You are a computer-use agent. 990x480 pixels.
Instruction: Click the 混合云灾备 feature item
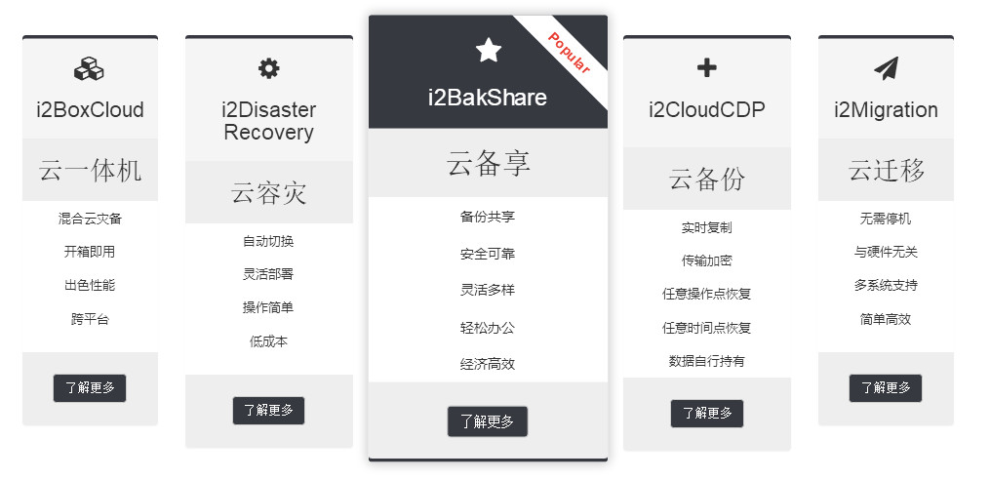point(90,219)
